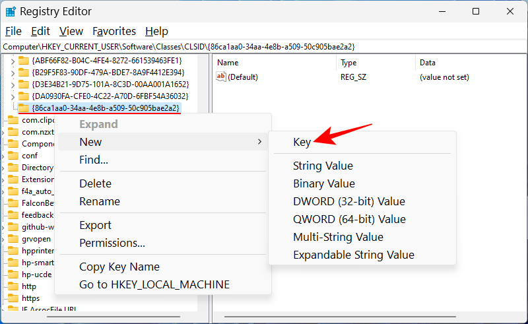Click the folder icon of {86ca1aa0-34aa-4e8b-a509-50c905bae2a2} key
Screen dimensions: 528x324
pos(24,108)
